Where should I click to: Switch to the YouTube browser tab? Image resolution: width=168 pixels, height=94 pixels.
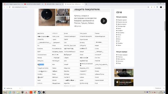pos(34,4)
